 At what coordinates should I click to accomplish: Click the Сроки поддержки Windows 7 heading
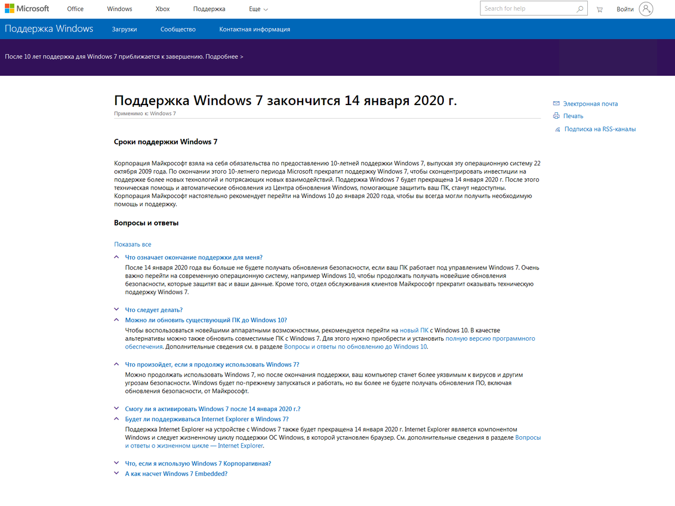tap(165, 142)
